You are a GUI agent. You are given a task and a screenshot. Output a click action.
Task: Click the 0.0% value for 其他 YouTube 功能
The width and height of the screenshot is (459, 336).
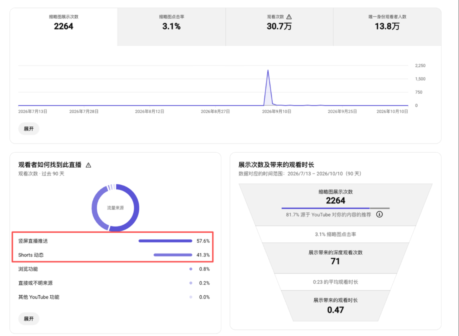(205, 297)
